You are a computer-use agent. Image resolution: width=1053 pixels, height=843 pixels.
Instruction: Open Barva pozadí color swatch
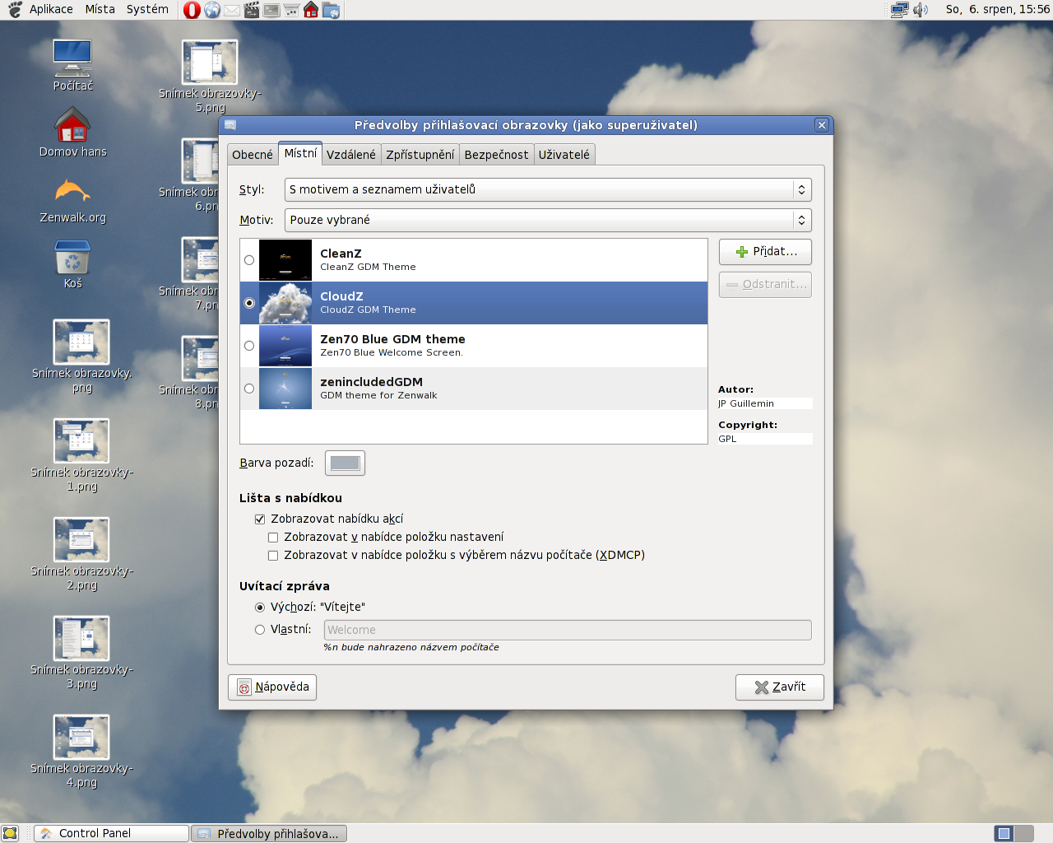tap(345, 463)
